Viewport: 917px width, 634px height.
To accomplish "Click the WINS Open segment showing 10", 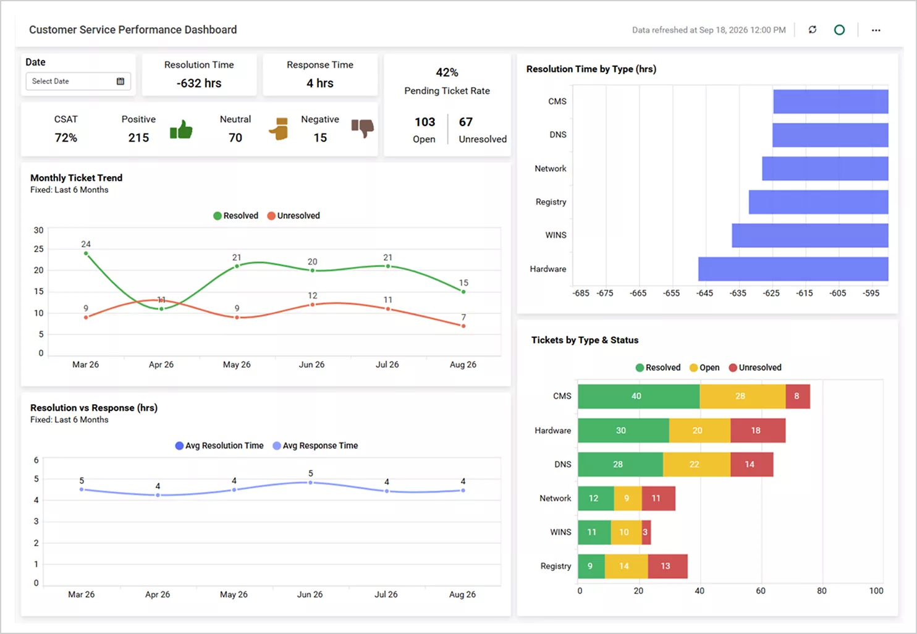I will (x=627, y=533).
